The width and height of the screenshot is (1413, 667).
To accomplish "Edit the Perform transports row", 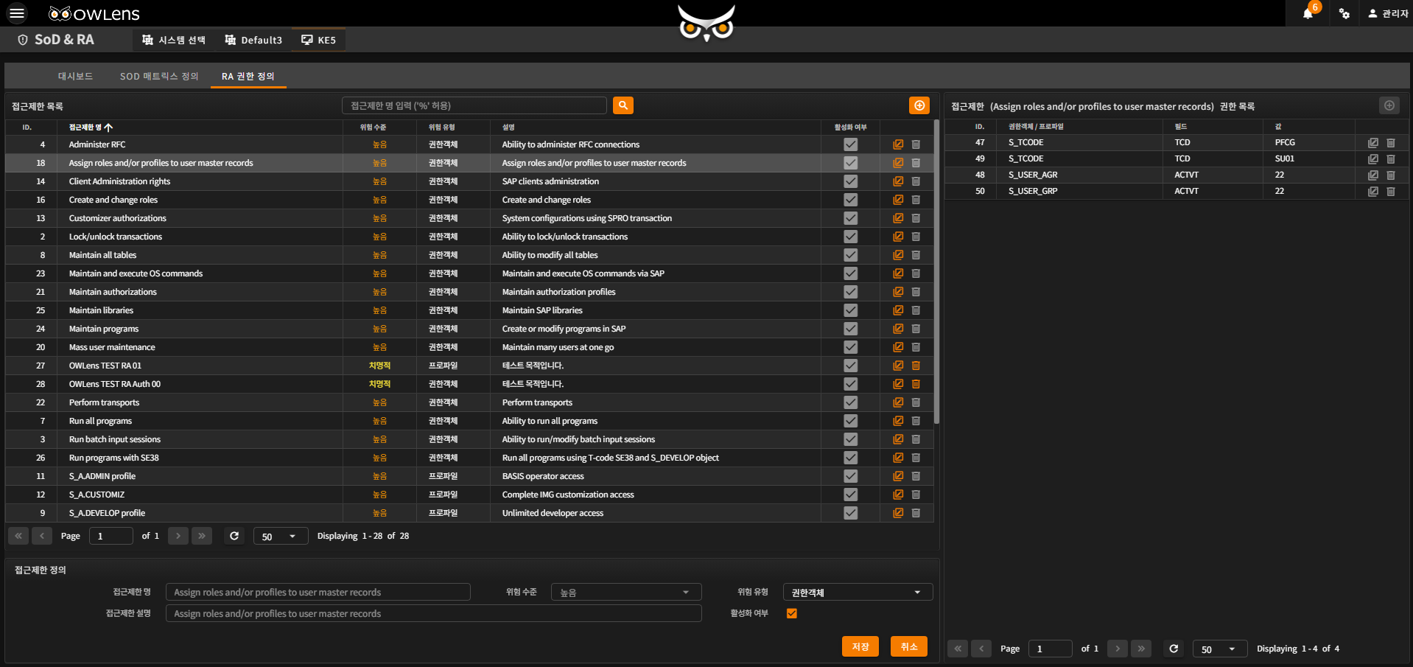I will 898,402.
